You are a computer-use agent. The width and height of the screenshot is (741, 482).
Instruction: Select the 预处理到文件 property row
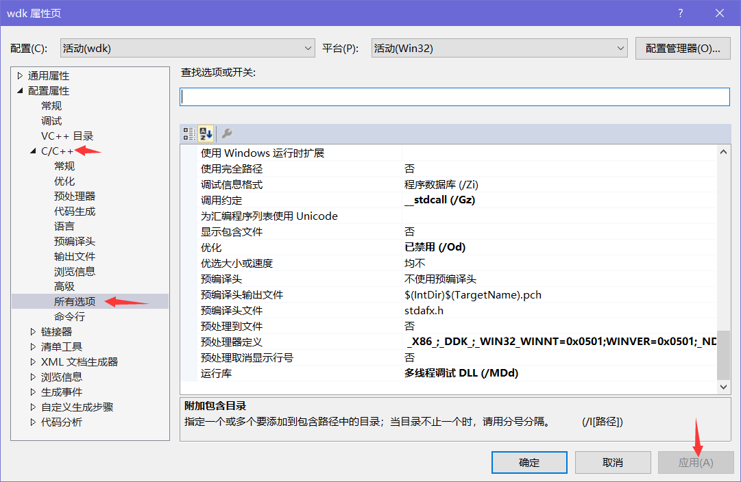pyautogui.click(x=448, y=326)
